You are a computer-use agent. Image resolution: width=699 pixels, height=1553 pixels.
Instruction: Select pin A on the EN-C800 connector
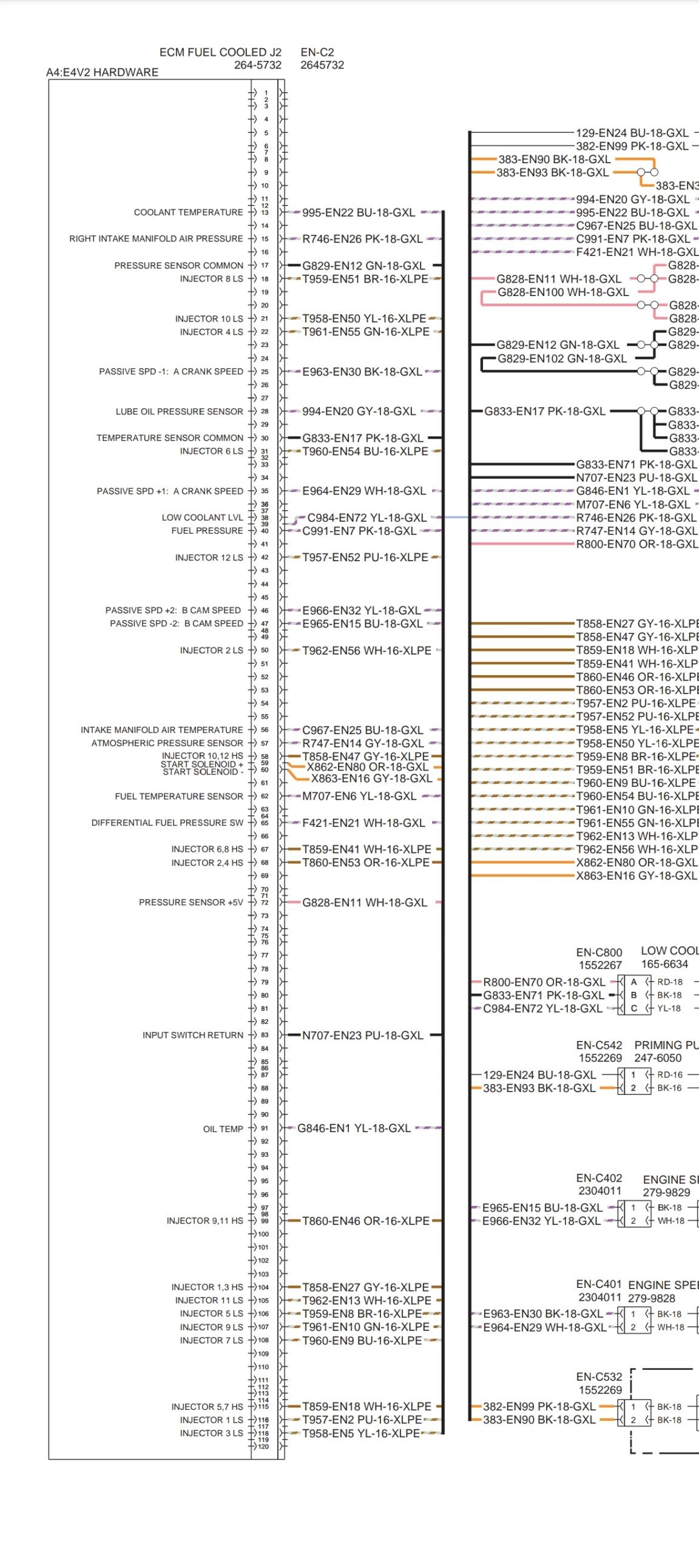[633, 982]
